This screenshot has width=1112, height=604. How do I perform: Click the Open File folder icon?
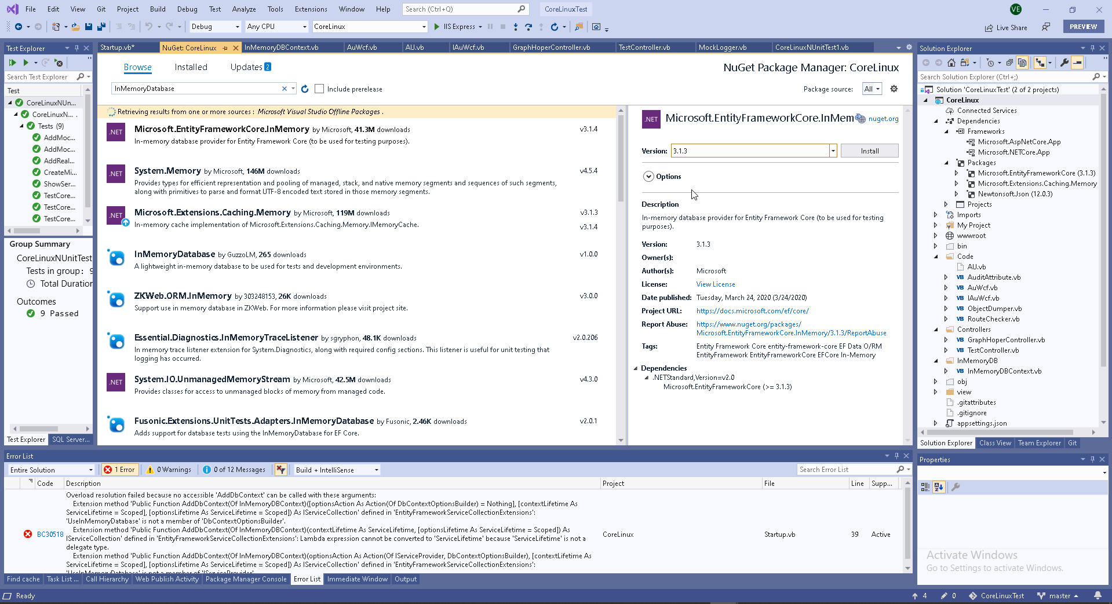pyautogui.click(x=76, y=27)
